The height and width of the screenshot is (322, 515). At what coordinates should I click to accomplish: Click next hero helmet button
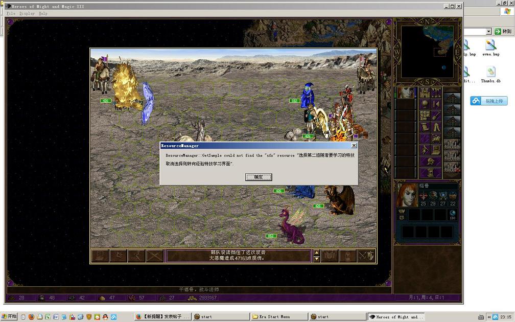point(431,162)
